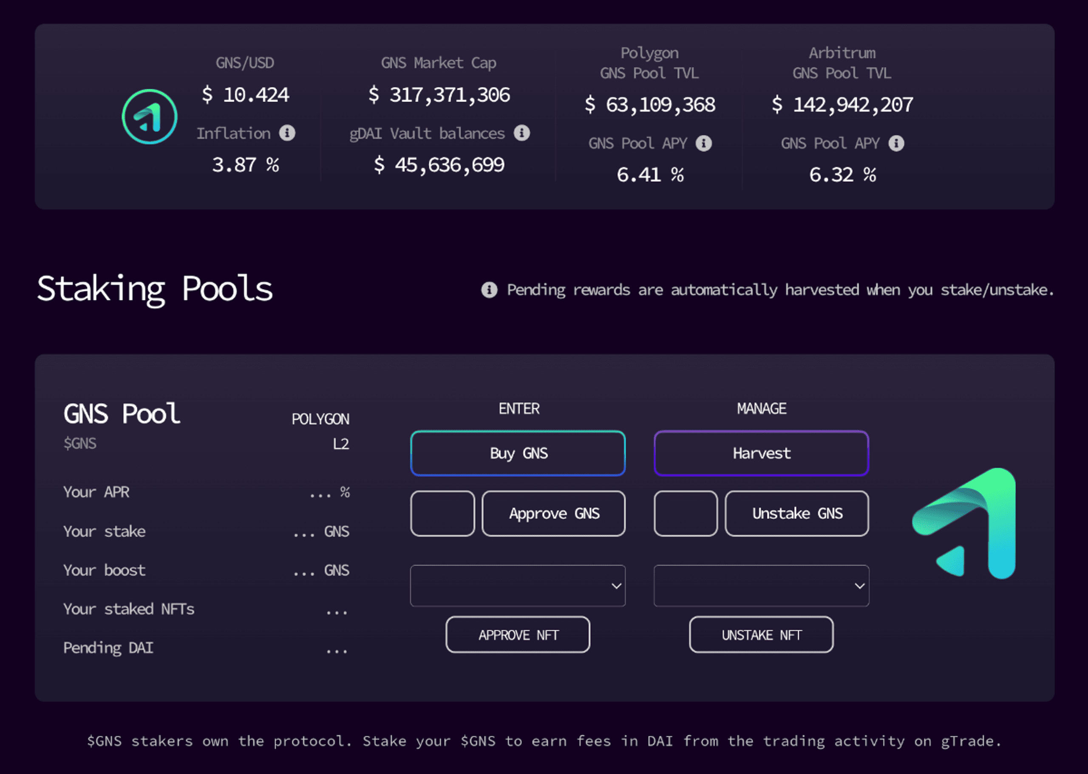1088x774 pixels.
Task: Click the Arbitrum APY value 6.32 %
Action: pyautogui.click(x=842, y=175)
